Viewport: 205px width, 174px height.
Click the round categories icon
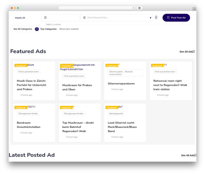coord(37,29)
